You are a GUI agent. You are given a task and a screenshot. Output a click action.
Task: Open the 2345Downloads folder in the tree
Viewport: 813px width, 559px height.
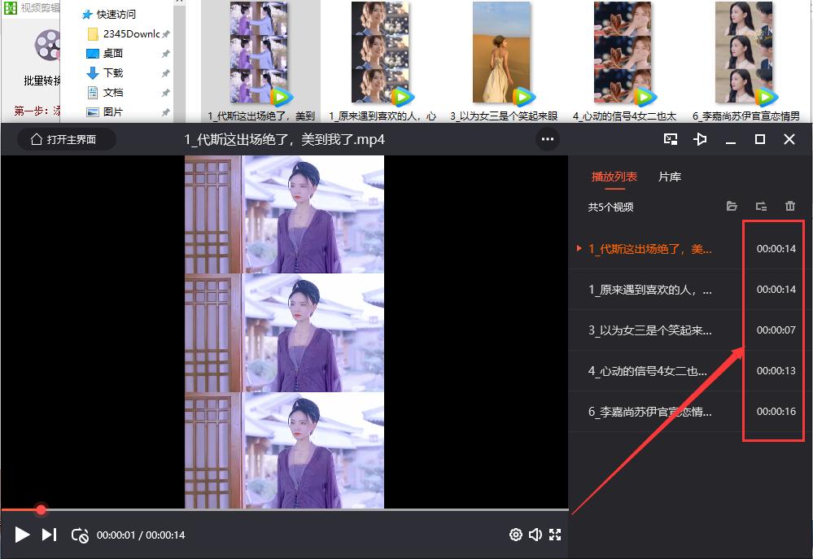[125, 34]
